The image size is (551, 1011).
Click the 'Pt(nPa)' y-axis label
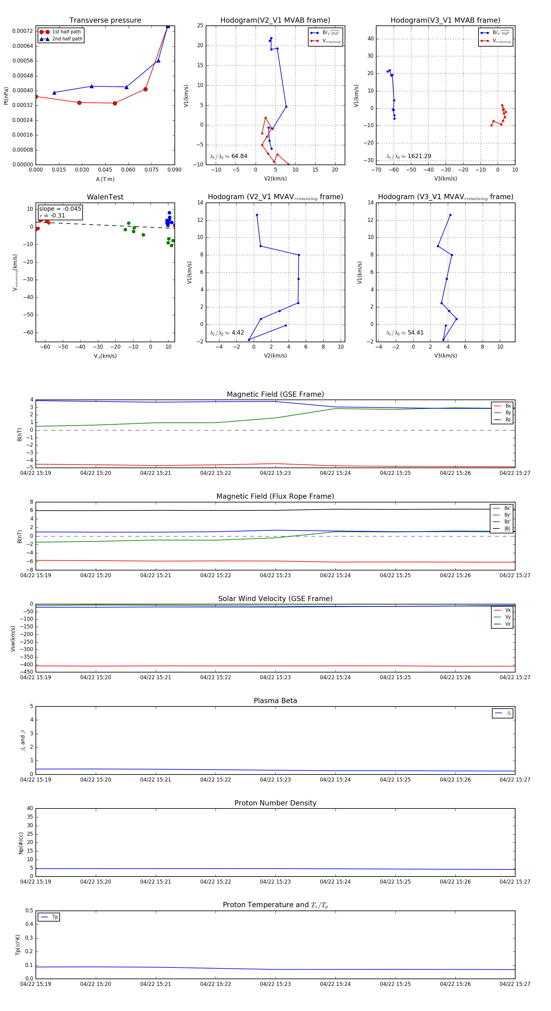(6, 96)
